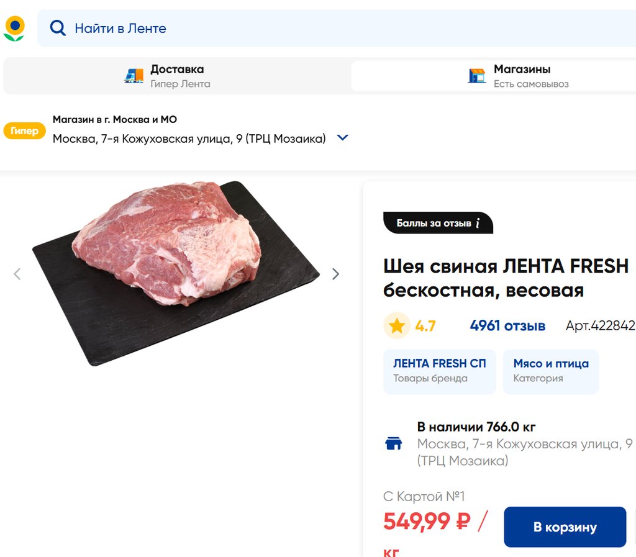Click the search magnifier icon
The image size is (636, 557).
58,28
